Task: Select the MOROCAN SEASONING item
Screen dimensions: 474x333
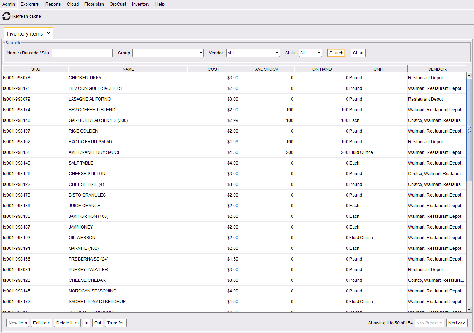Action: pyautogui.click(x=234, y=291)
